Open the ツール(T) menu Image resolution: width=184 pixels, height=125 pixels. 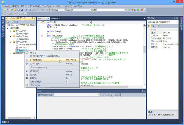point(56,6)
